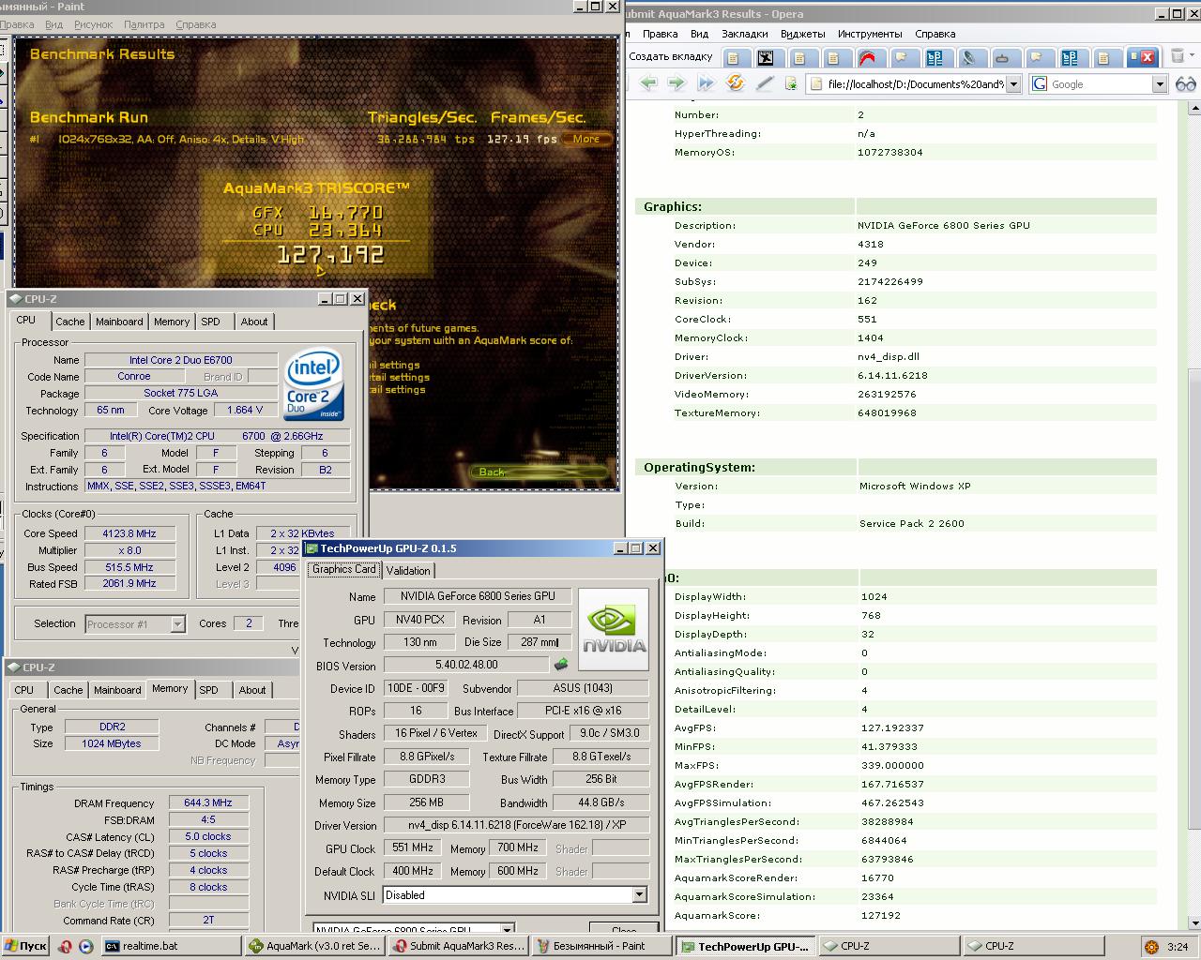Click the CAS# Latency value 5.0 clocks
The height and width of the screenshot is (960, 1201).
point(208,836)
